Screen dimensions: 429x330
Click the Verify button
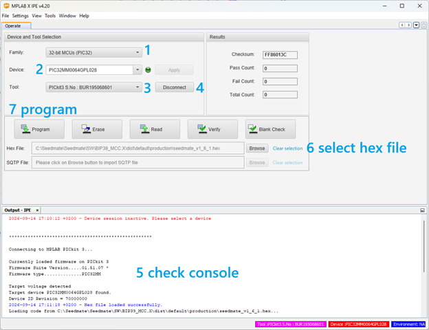coord(212,129)
